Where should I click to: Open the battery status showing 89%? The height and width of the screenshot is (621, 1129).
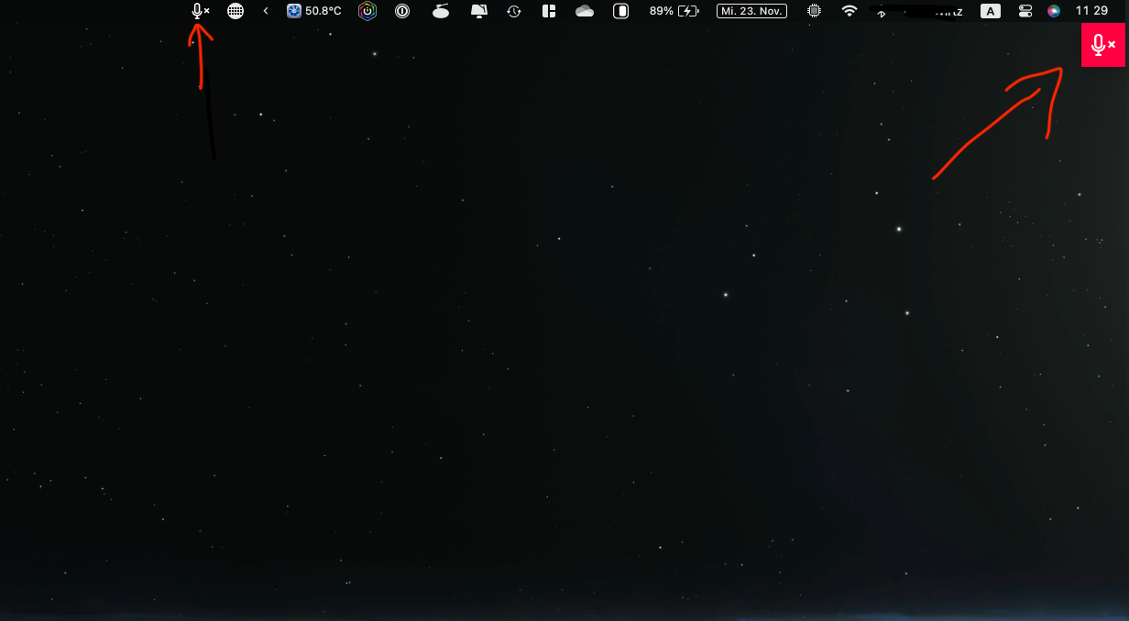click(674, 11)
